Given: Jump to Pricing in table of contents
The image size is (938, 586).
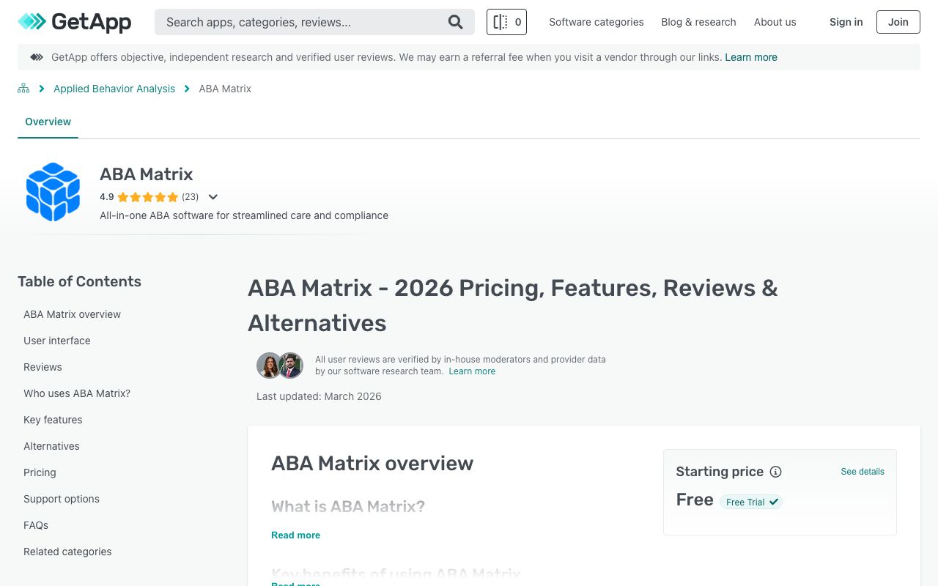Looking at the screenshot, I should point(40,472).
